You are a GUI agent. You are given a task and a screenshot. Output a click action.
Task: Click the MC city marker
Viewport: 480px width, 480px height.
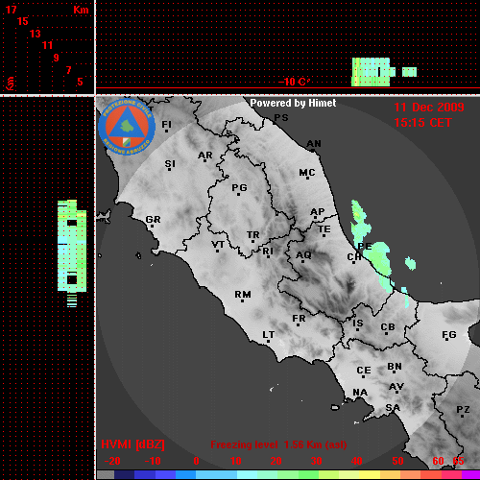pos(307,178)
